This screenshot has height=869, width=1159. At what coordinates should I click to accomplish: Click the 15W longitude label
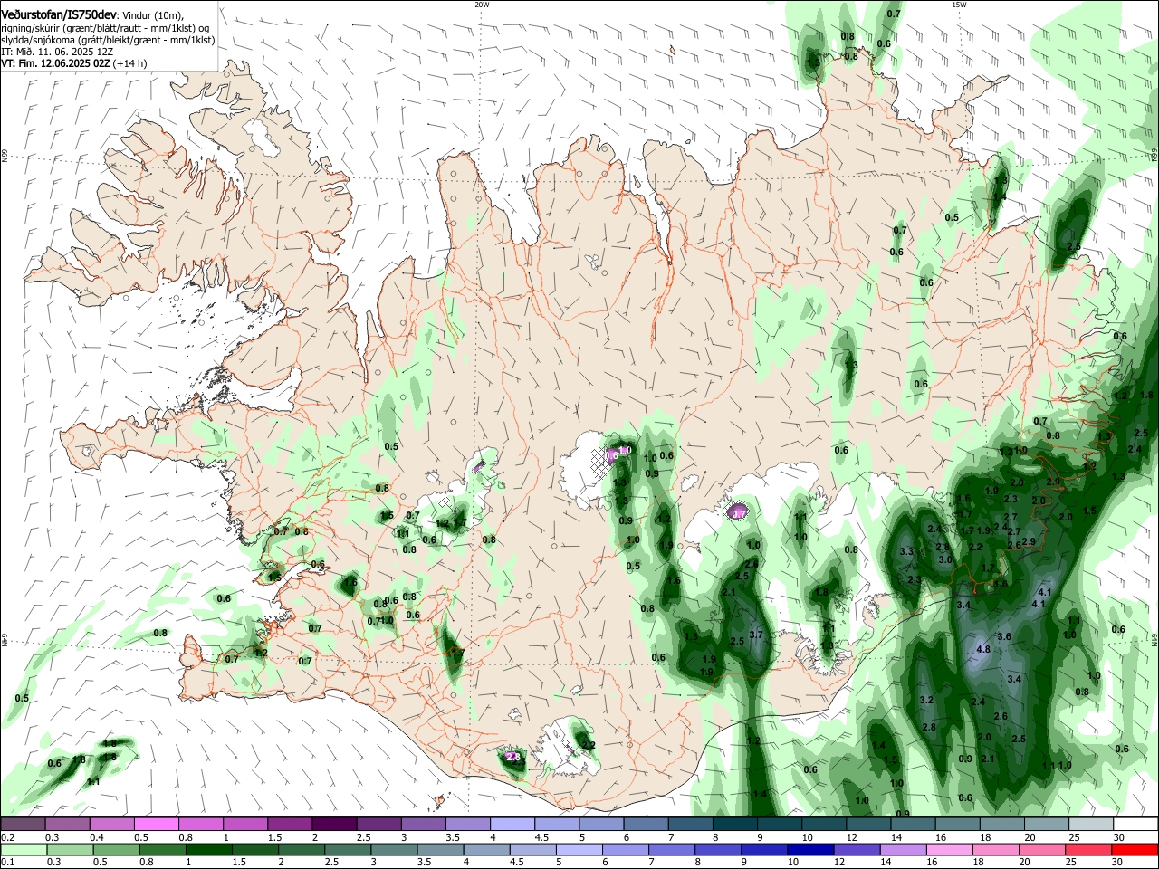(959, 5)
